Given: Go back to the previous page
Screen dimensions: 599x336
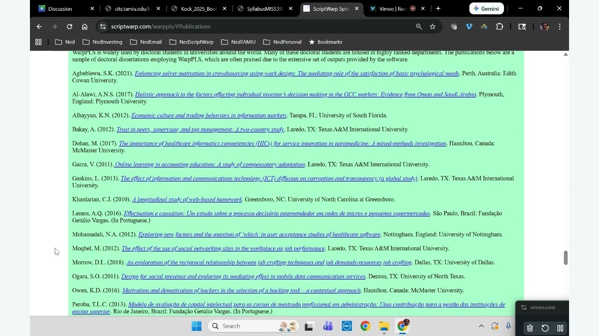Looking at the screenshot, I should pyautogui.click(x=39, y=27).
